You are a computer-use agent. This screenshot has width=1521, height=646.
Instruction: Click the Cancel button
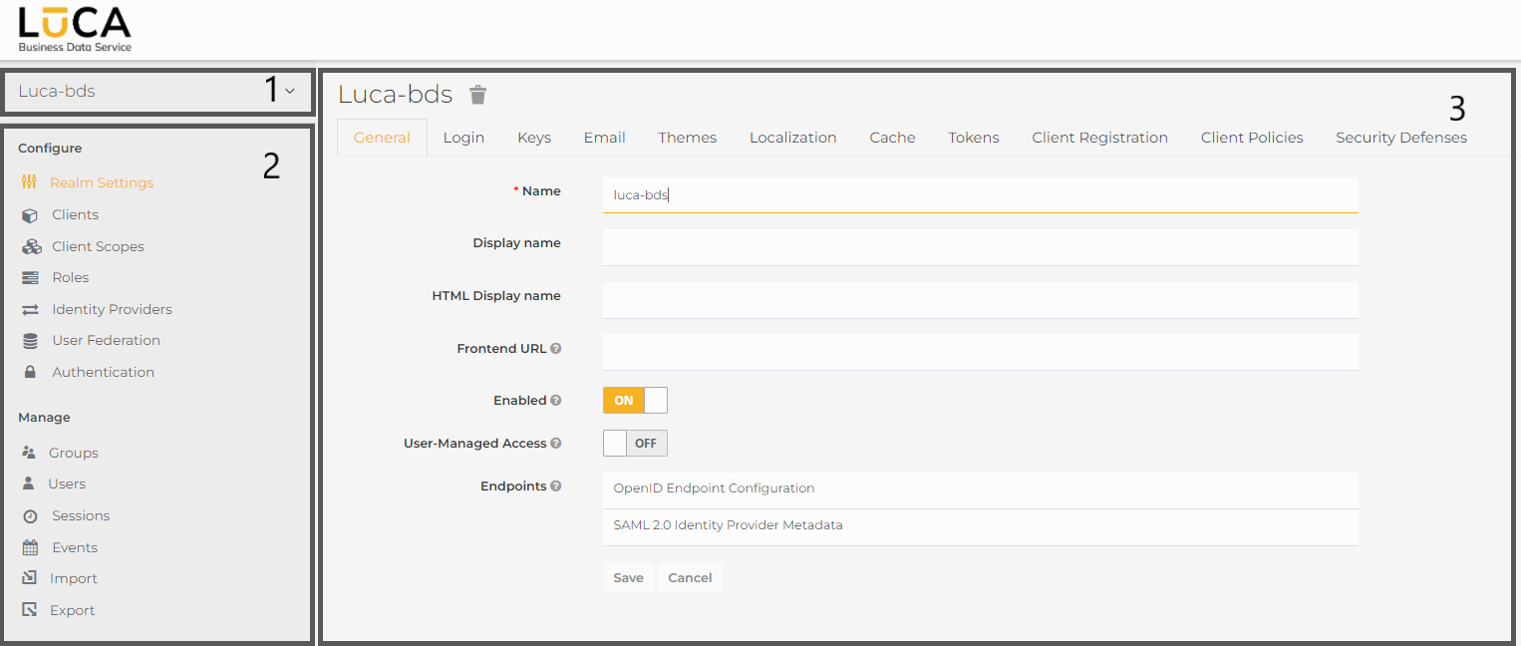click(x=690, y=578)
